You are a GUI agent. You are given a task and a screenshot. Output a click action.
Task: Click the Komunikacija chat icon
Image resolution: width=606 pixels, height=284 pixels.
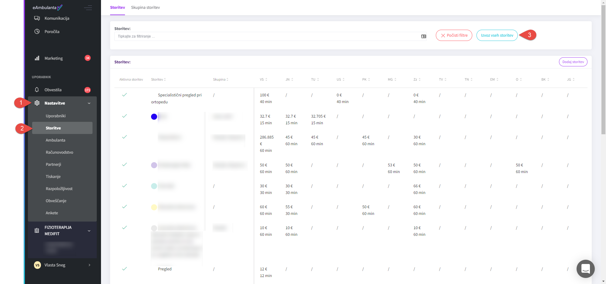coord(37,18)
